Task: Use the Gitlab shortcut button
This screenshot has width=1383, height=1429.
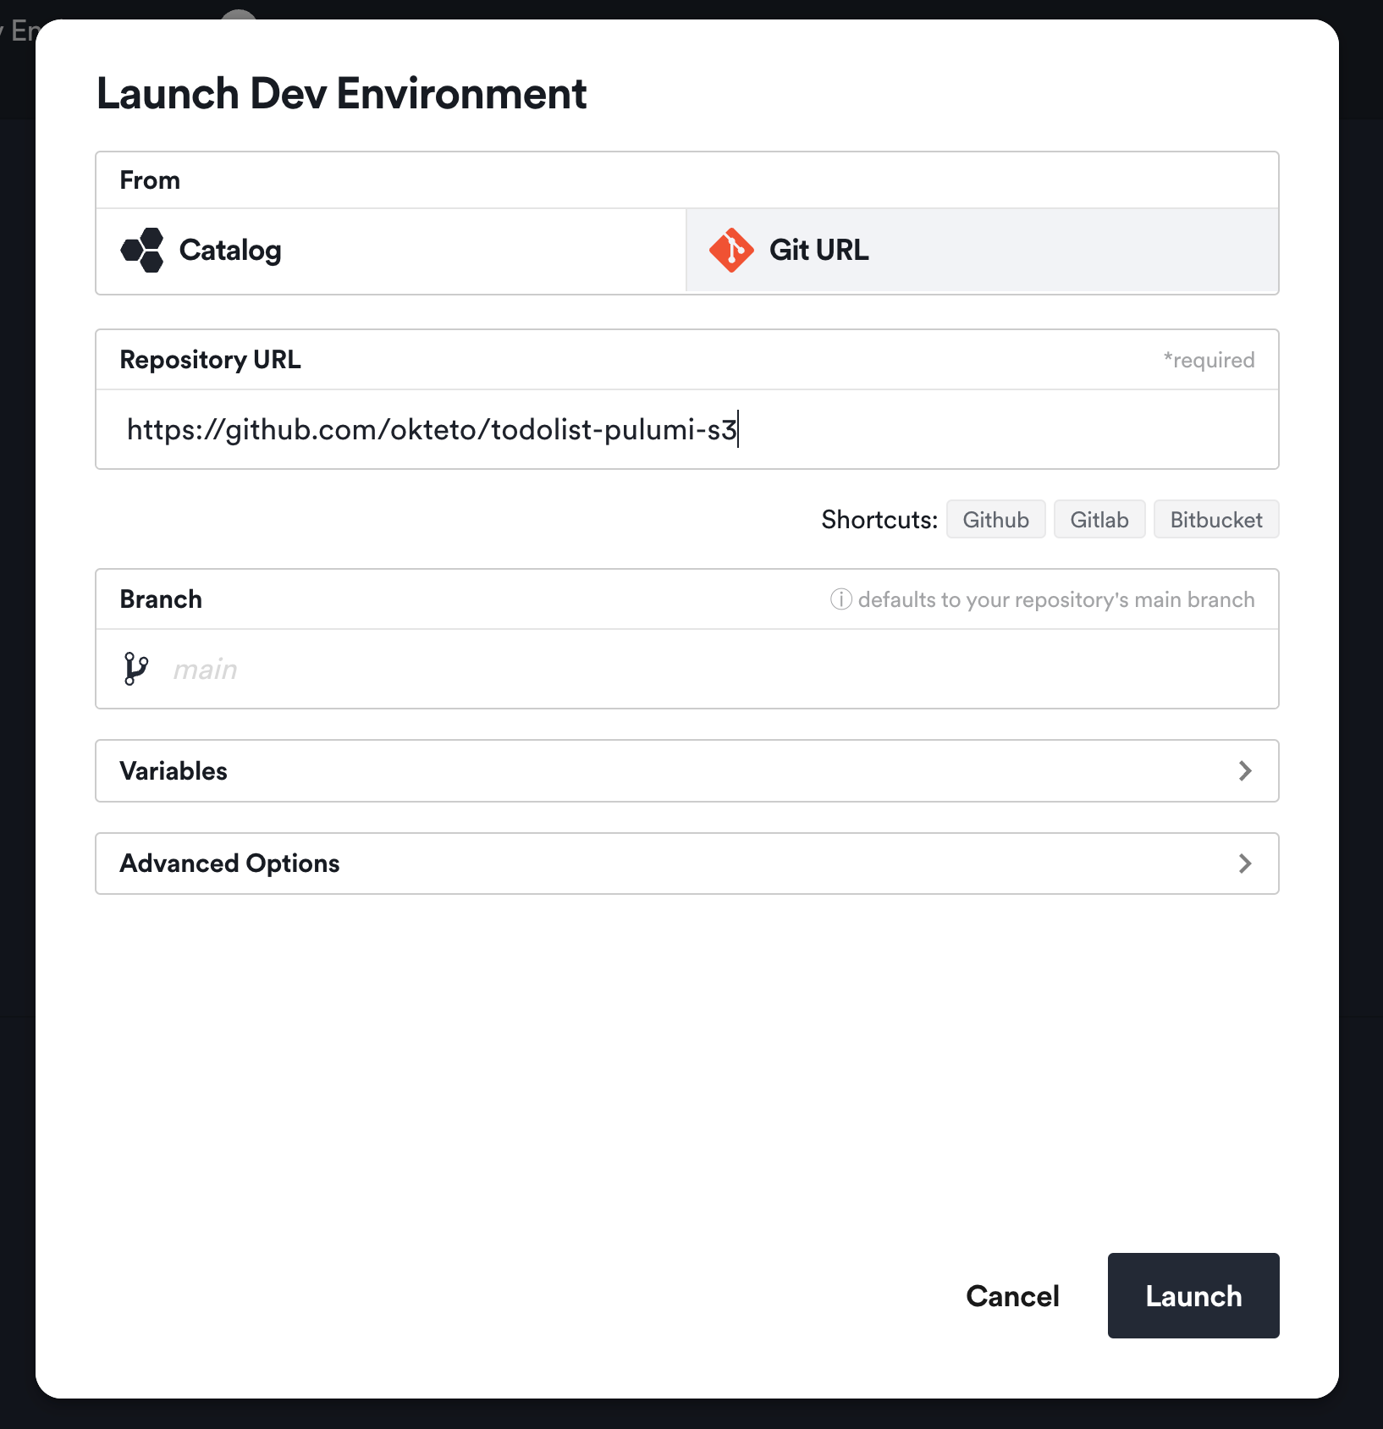Action: coord(1099,520)
